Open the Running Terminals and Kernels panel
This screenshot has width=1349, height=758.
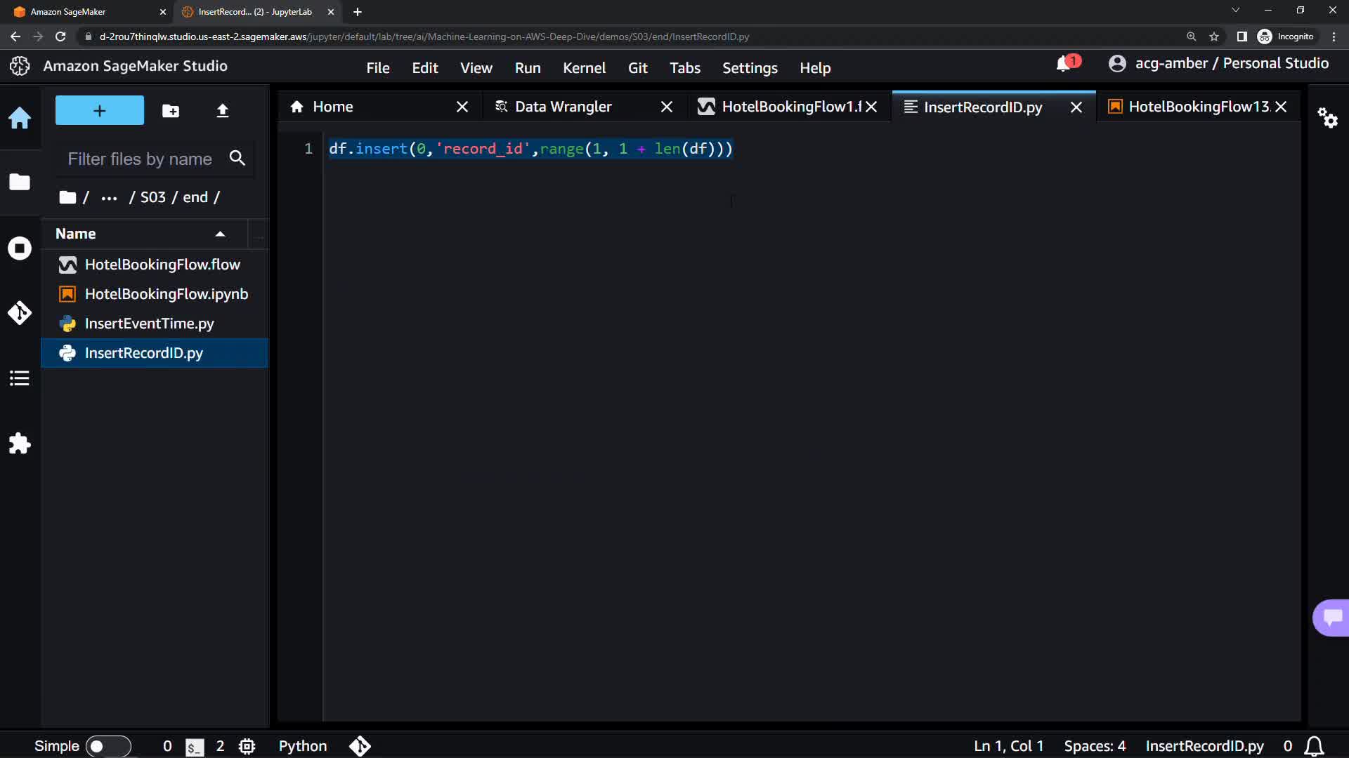pyautogui.click(x=20, y=248)
